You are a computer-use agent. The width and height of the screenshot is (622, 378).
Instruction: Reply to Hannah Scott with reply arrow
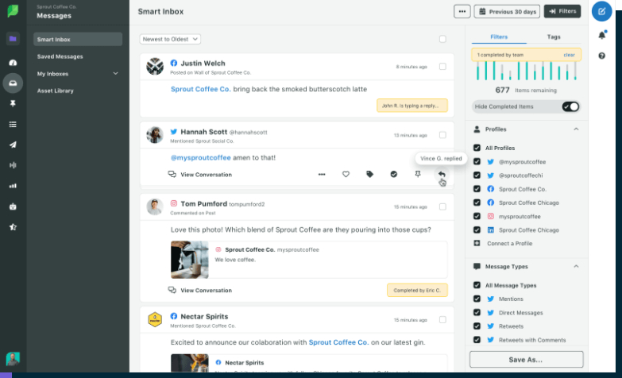[x=442, y=174]
